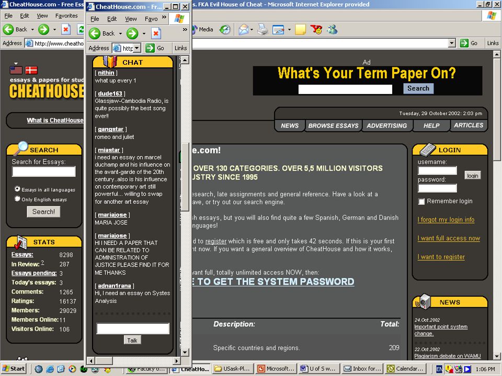Click chat popup horizontal scrollbar right arrow
Image resolution: width=502 pixels, height=376 pixels.
click(176, 361)
